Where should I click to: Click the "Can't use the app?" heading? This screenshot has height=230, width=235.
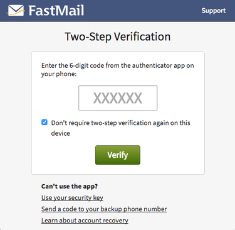click(x=70, y=186)
